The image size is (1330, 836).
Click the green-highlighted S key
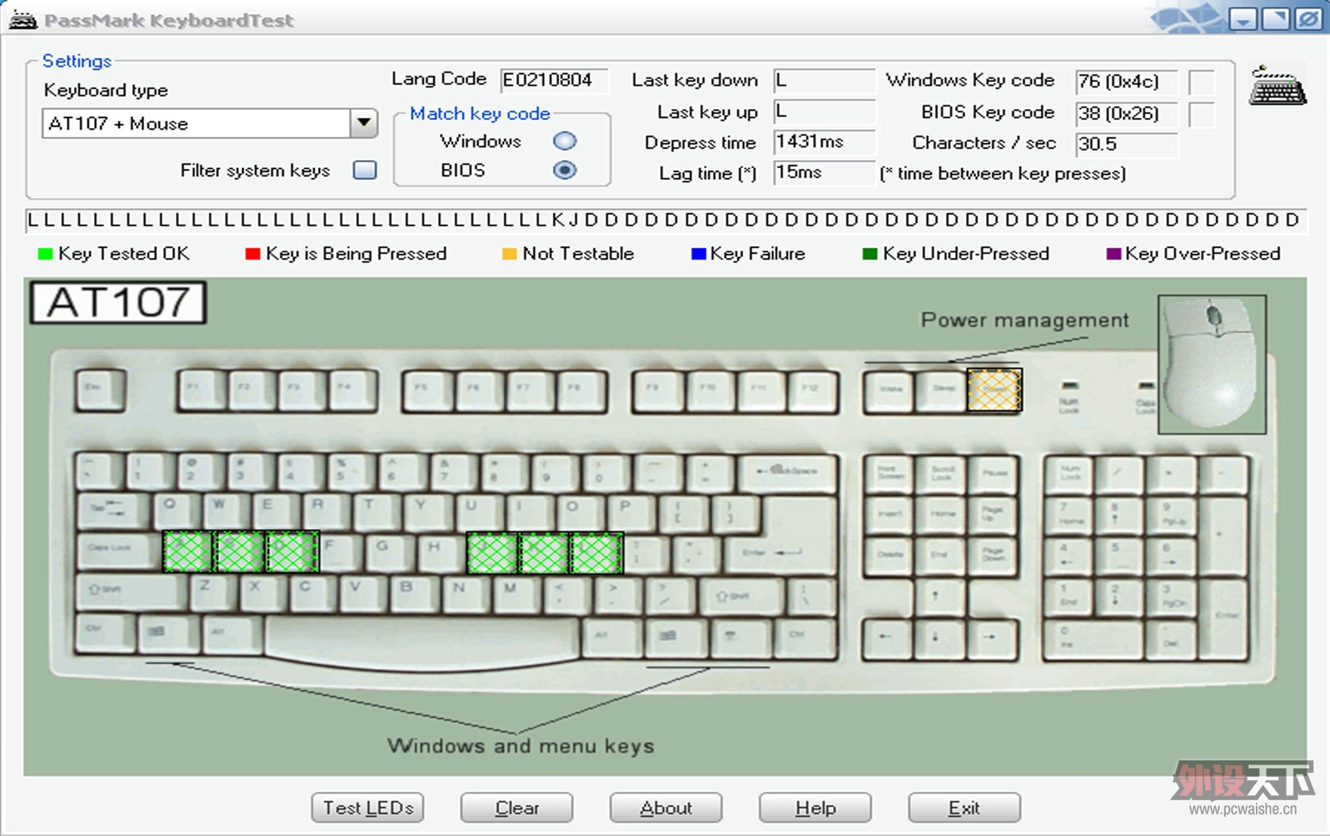point(239,552)
